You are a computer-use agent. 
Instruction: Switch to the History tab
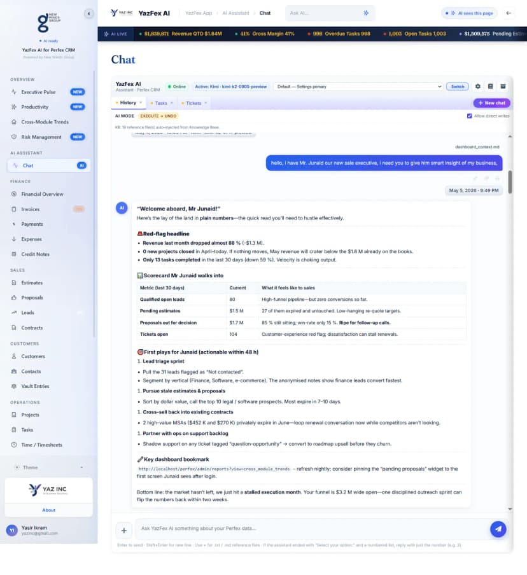(128, 103)
